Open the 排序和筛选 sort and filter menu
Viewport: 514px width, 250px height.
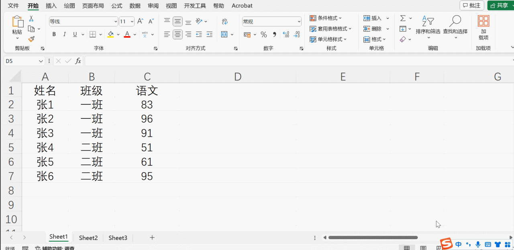[x=428, y=28]
